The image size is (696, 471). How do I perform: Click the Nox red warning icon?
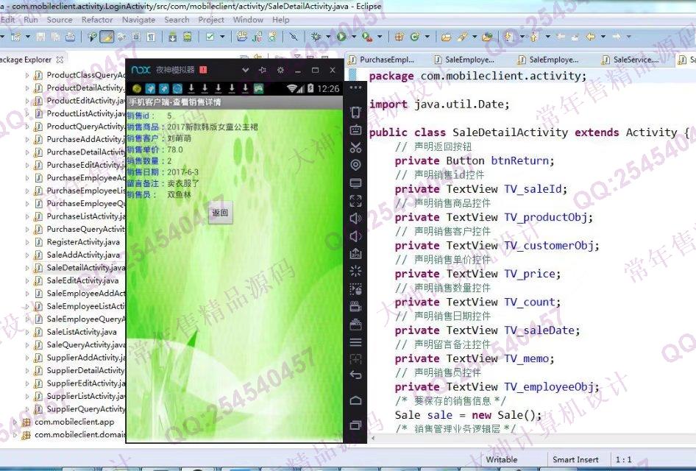coord(203,70)
